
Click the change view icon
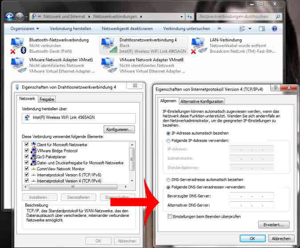pyautogui.click(x=242, y=29)
